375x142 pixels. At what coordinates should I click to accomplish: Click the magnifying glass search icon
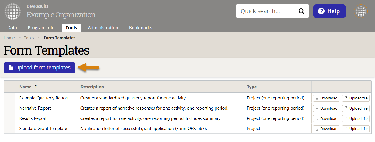point(301,11)
